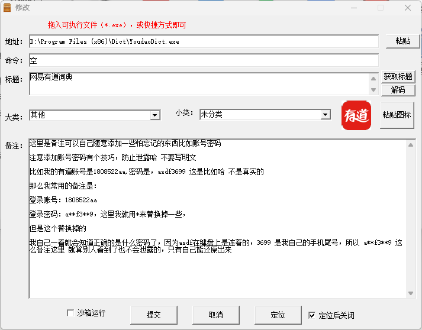Image resolution: width=422 pixels, height=330 pixels.
Task: Click the 定位 button
Action: 278,315
